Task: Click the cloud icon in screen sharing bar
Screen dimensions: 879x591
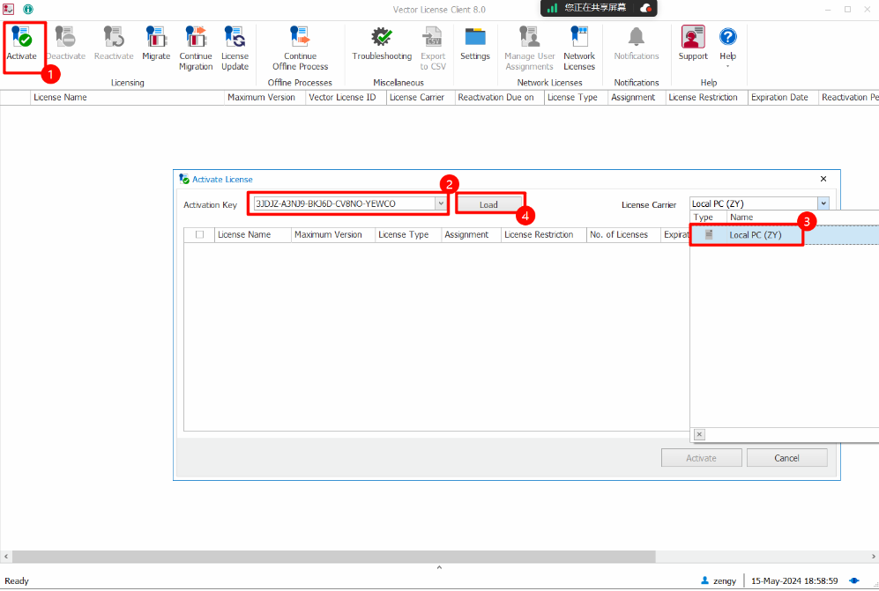Action: tap(645, 8)
